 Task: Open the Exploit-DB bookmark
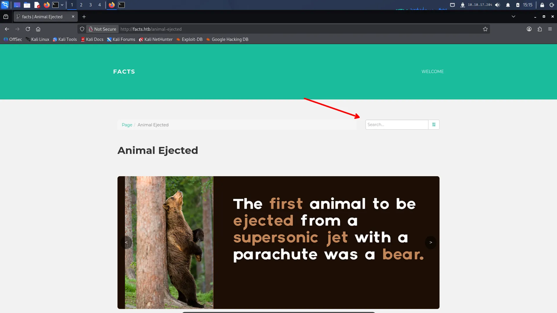click(x=189, y=39)
